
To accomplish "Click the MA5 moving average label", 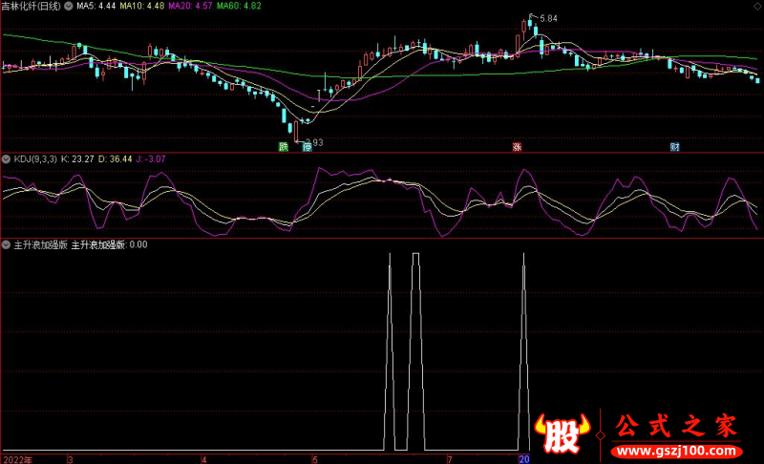I will 95,6.
